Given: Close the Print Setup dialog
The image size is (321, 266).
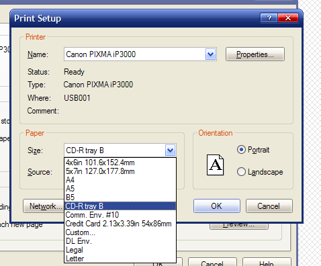Looking at the screenshot, I should tap(288, 18).
